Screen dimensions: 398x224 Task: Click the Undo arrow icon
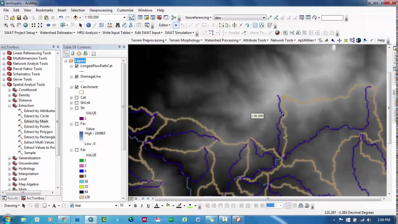click(x=61, y=18)
